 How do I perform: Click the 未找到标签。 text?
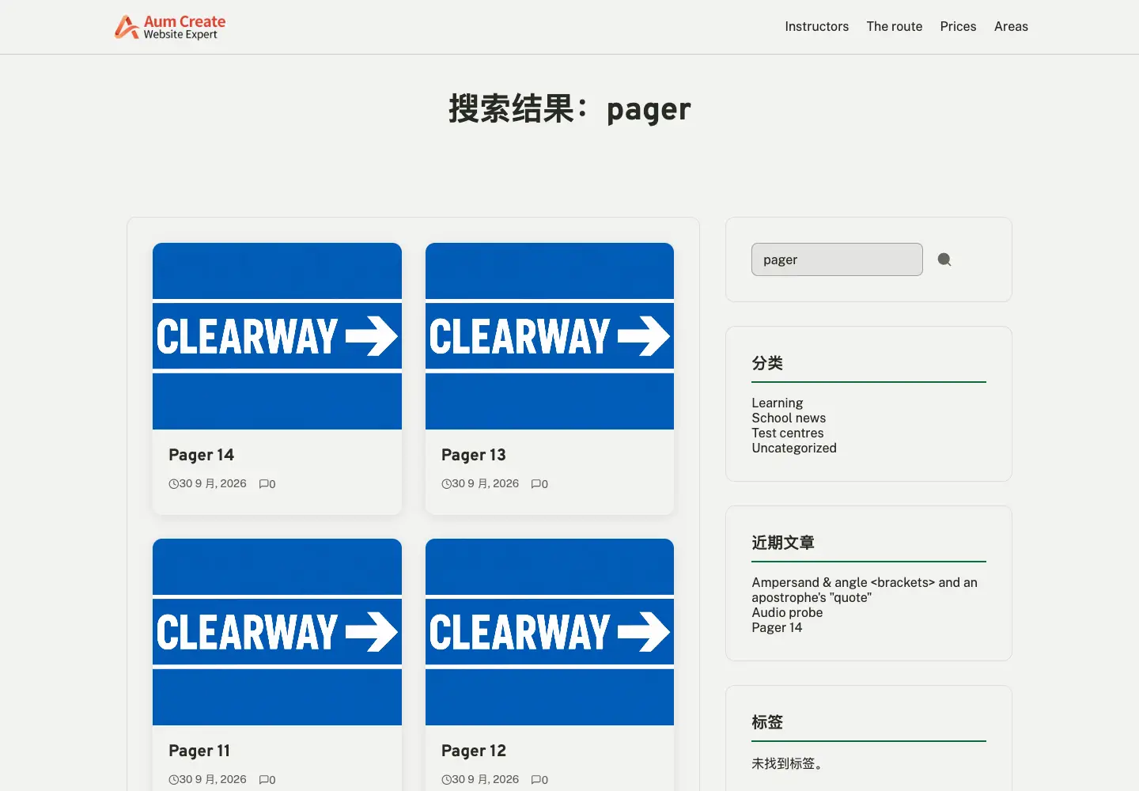(x=789, y=764)
